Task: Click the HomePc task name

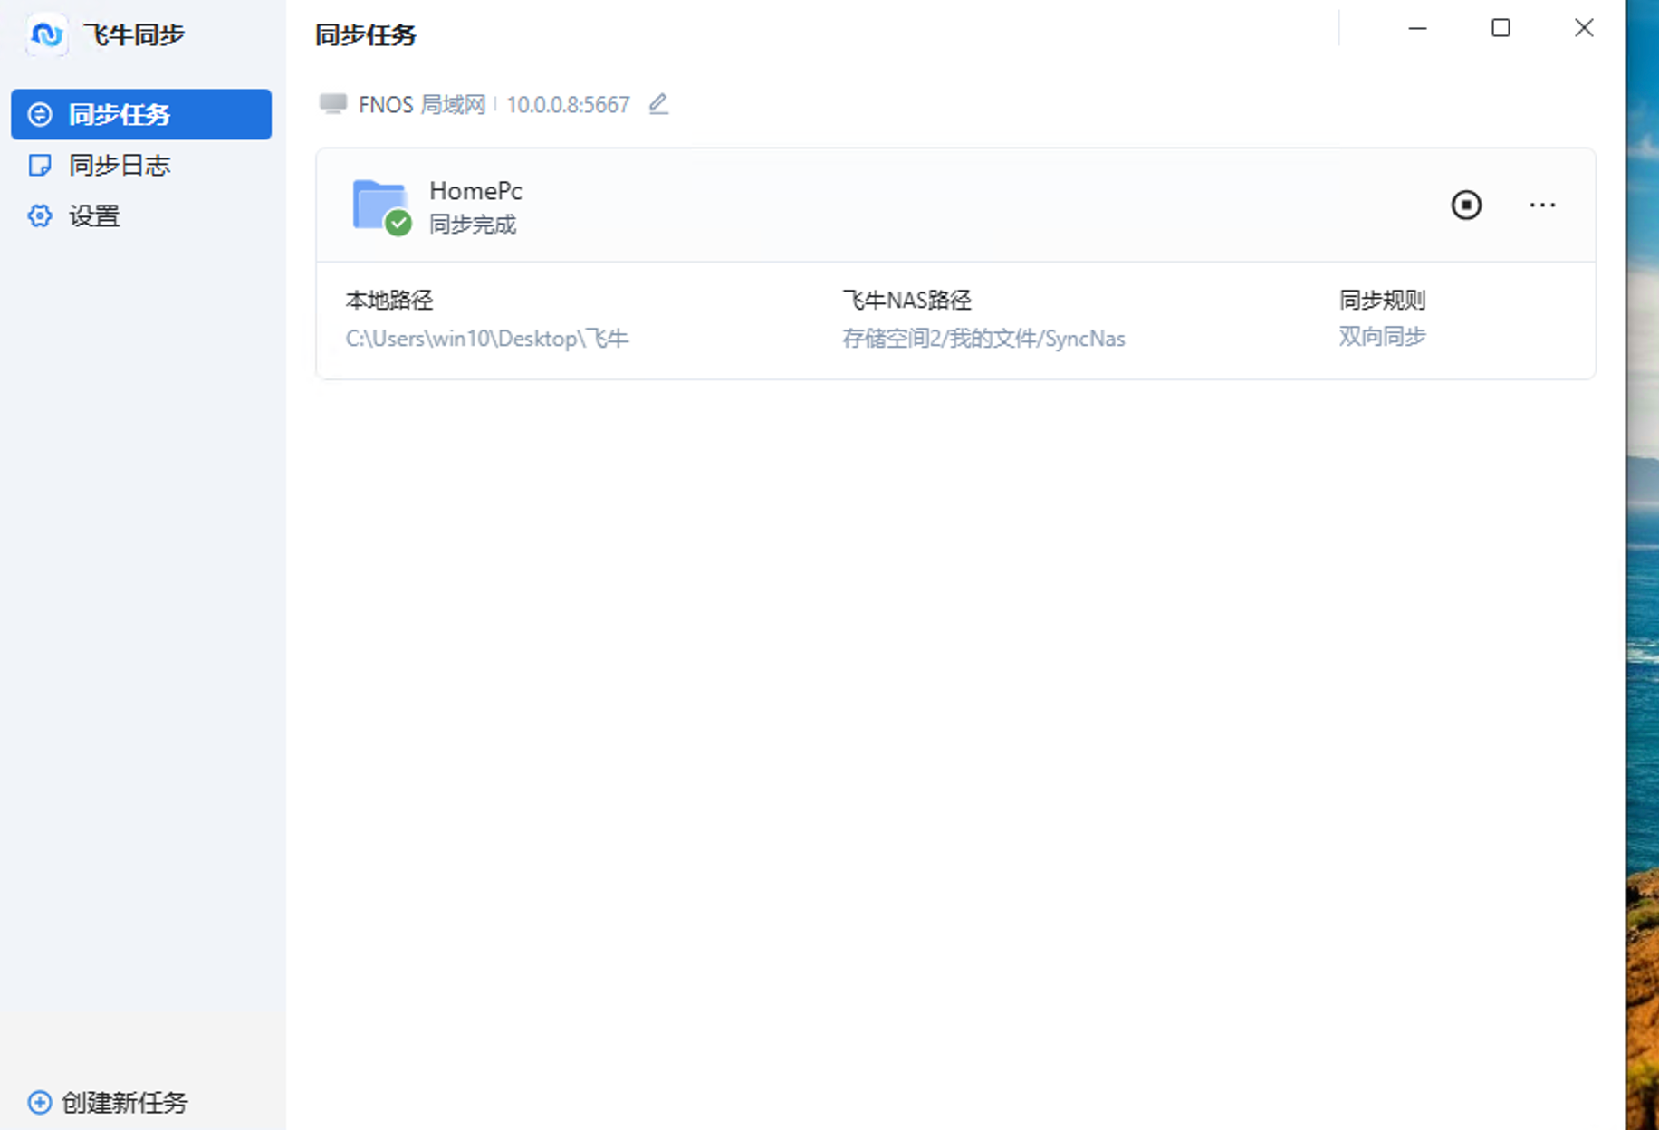Action: click(475, 191)
